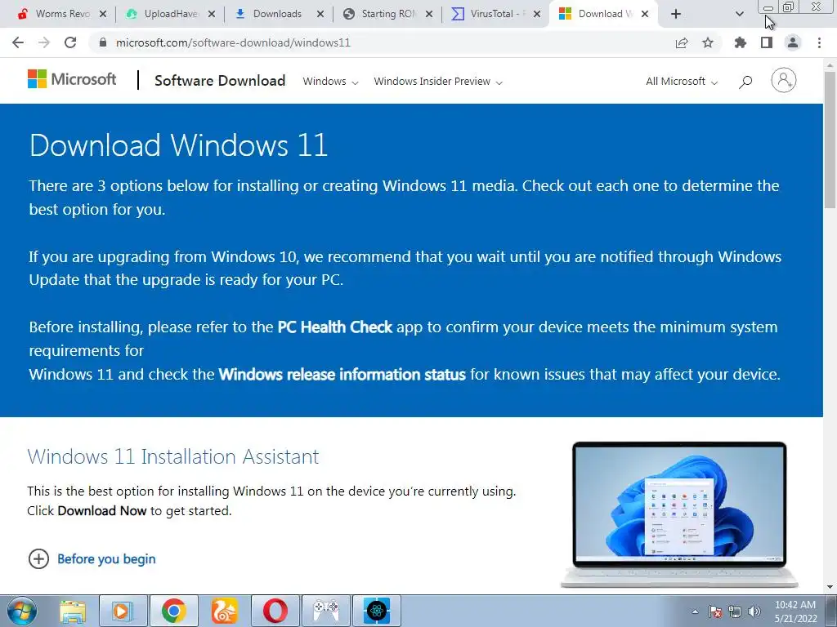Open the volume speaker tray icon
The image size is (837, 627).
click(754, 611)
